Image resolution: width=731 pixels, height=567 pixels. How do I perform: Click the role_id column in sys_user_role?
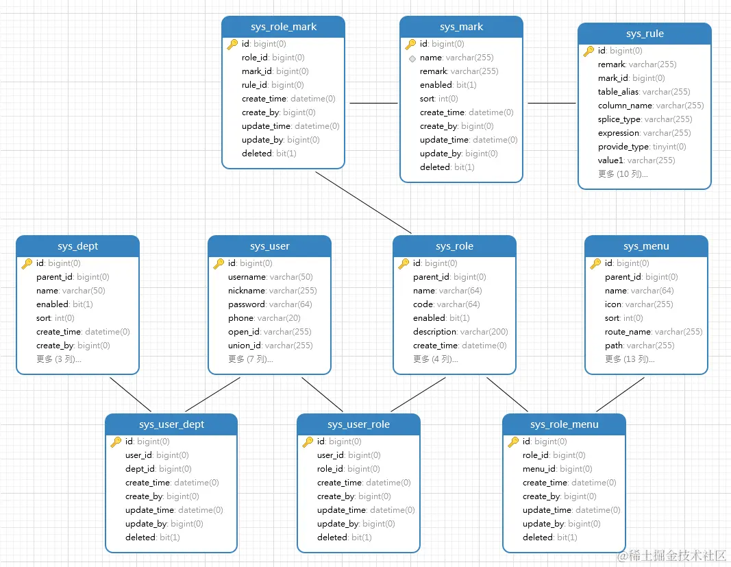(348, 469)
